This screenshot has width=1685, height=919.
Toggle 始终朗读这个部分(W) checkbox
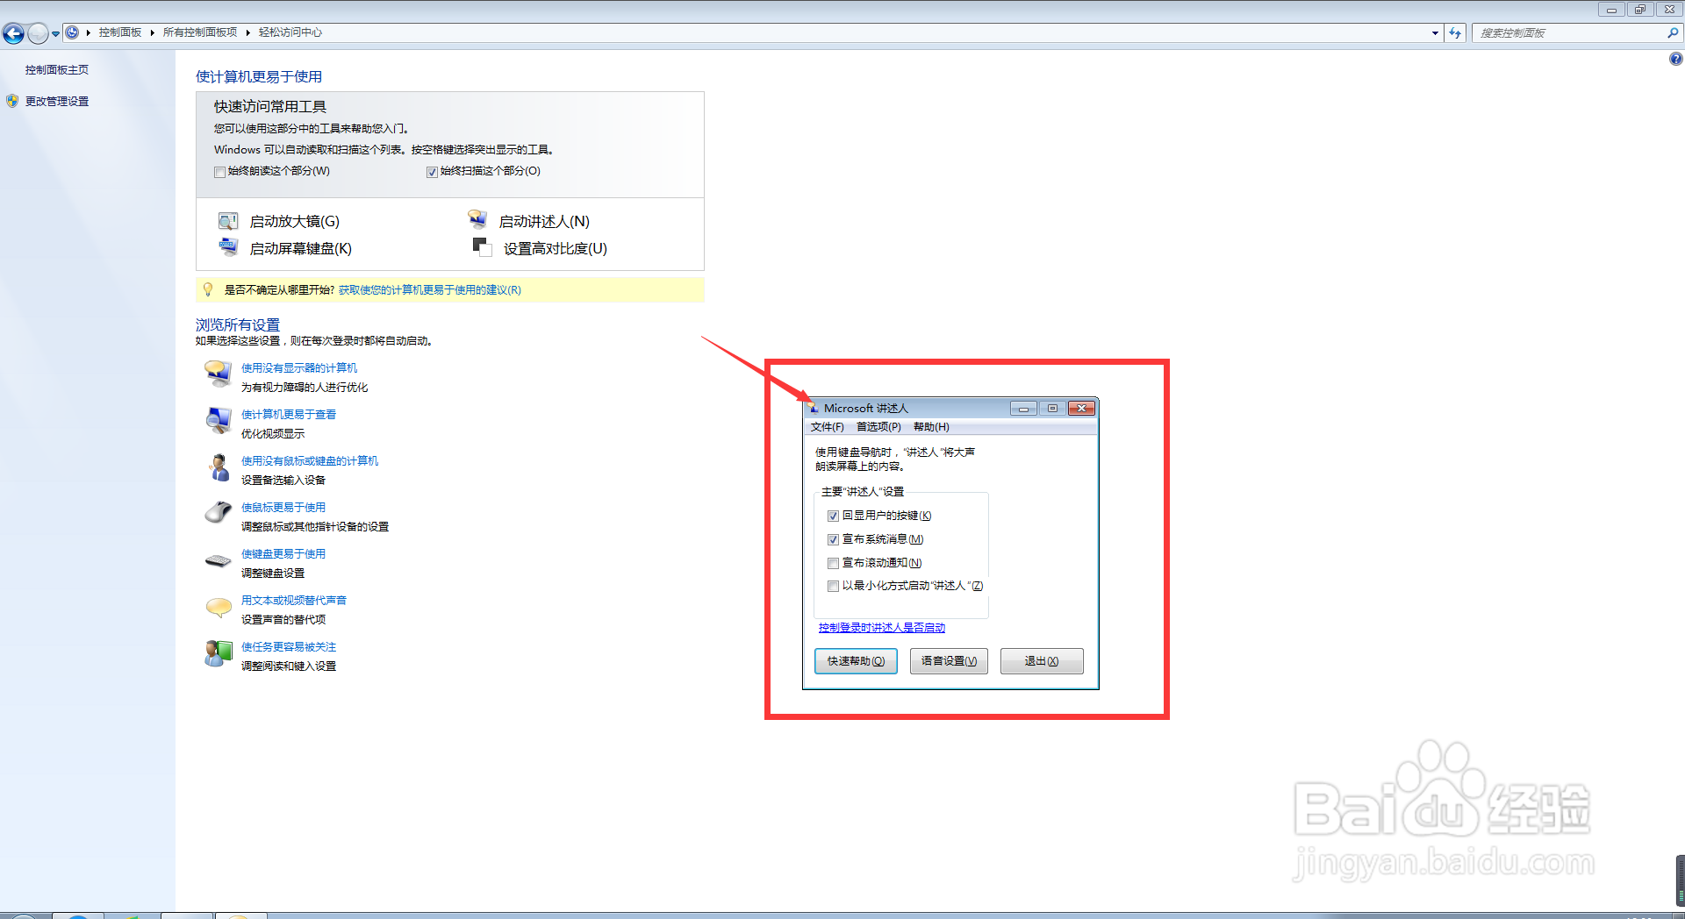tap(219, 172)
